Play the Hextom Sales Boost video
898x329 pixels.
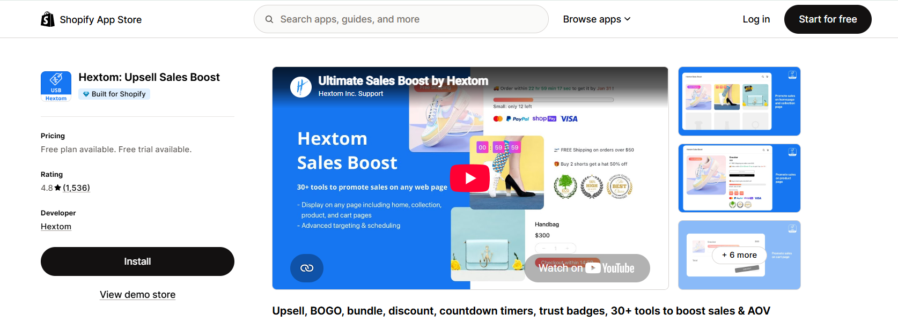pos(470,178)
